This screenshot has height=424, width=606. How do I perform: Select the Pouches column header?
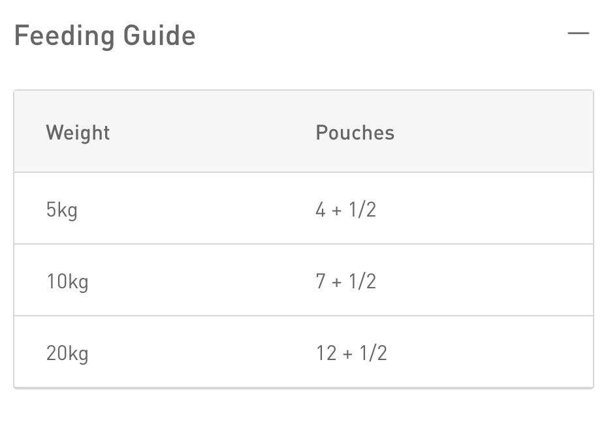coord(355,133)
